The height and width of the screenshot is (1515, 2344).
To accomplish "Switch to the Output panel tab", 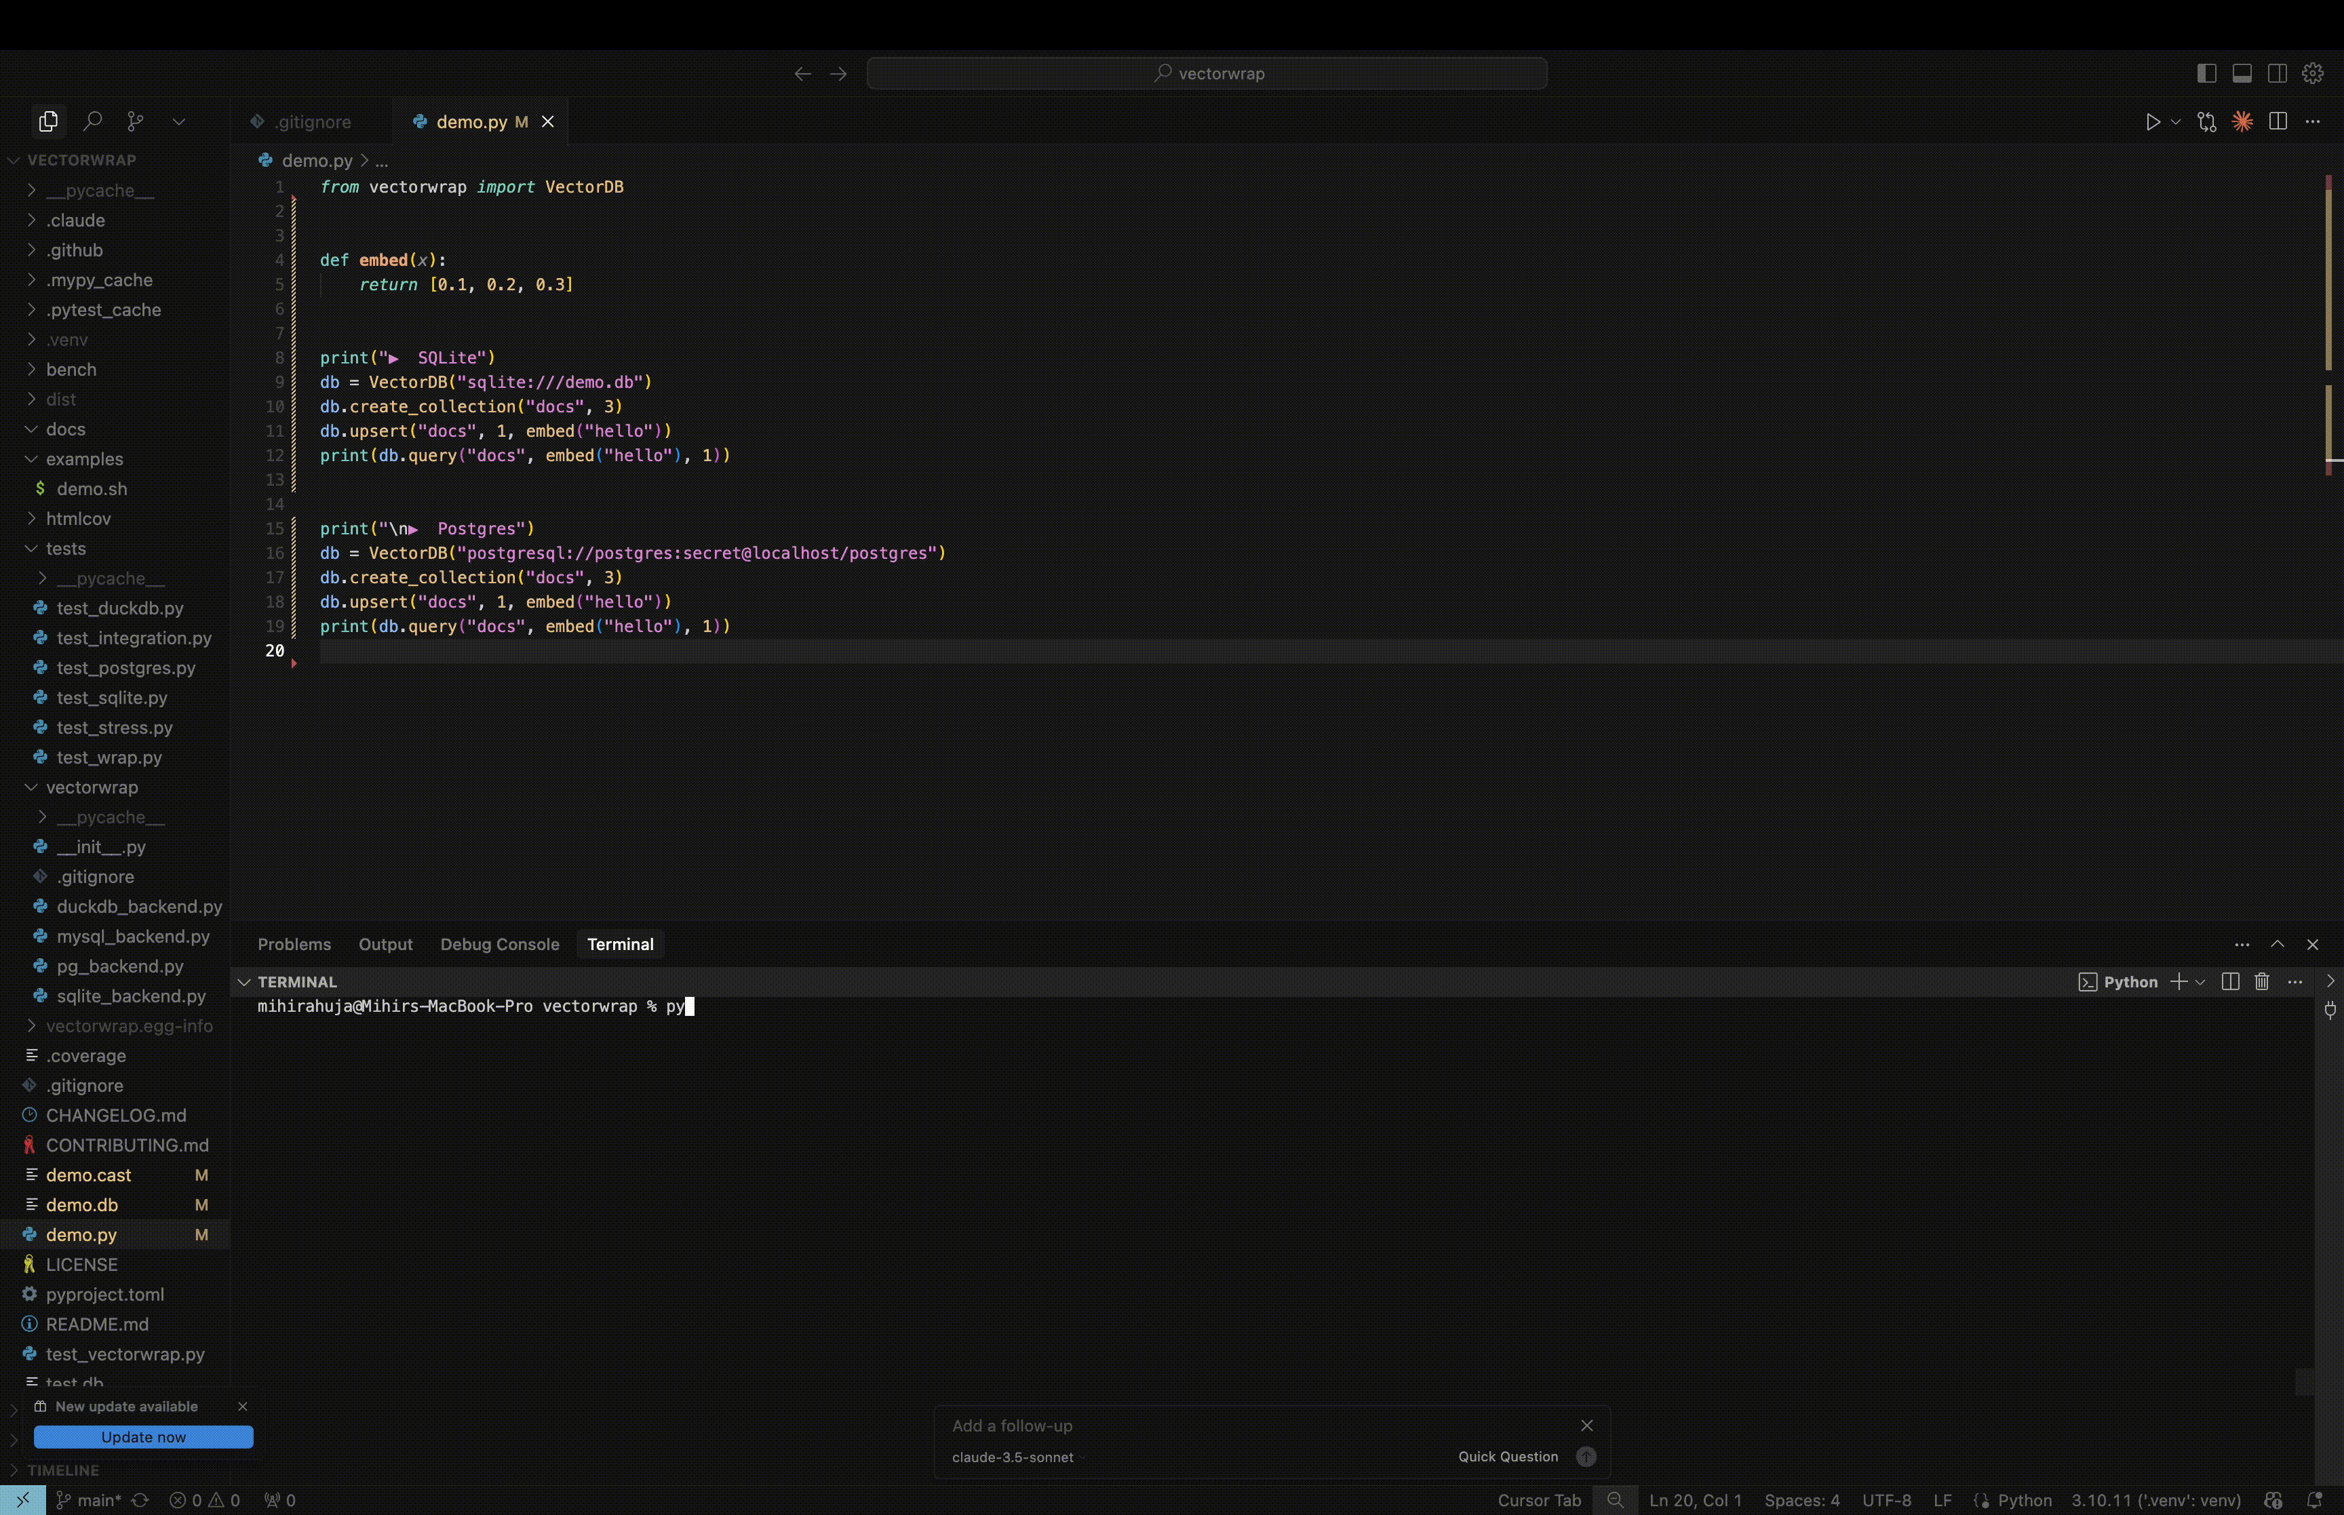I will 386,945.
